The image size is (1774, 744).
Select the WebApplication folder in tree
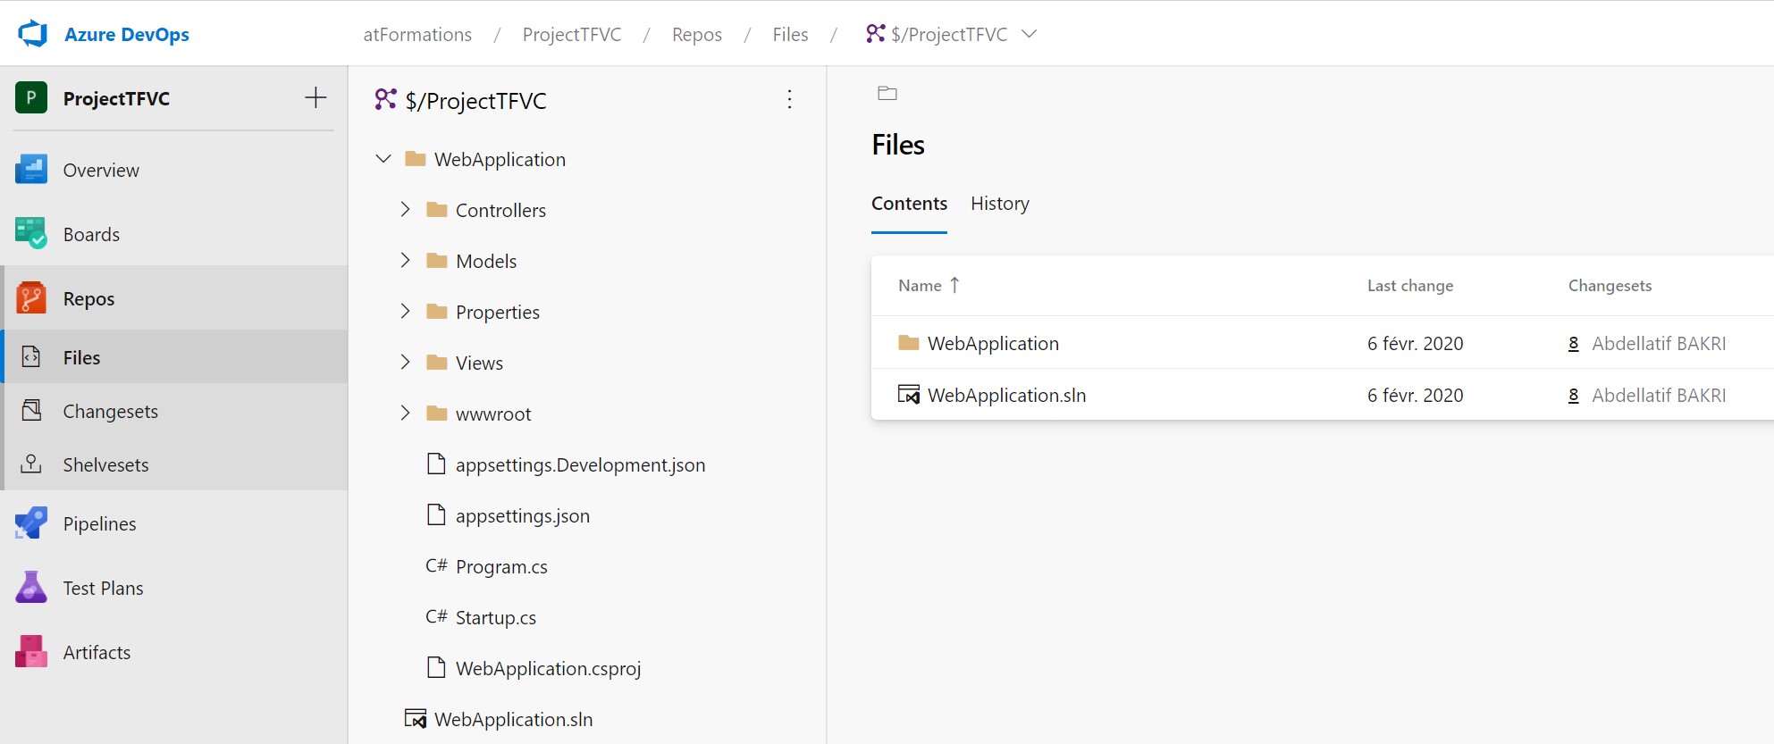pos(500,160)
